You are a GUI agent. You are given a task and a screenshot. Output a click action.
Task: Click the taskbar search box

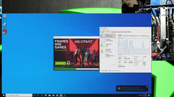click(19, 95)
